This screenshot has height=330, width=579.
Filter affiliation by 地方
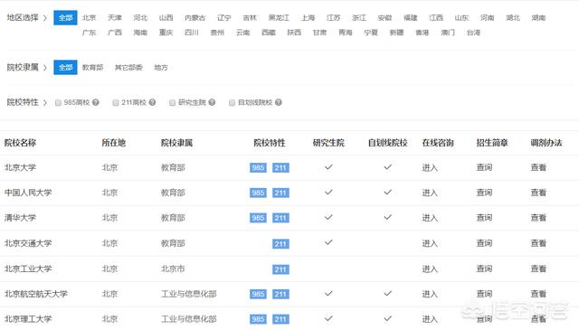click(x=161, y=67)
